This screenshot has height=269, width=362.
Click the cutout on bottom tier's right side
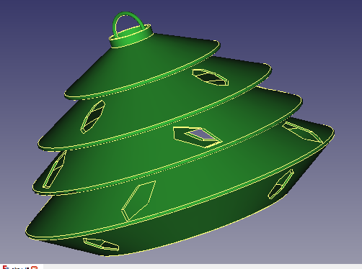[281, 184]
